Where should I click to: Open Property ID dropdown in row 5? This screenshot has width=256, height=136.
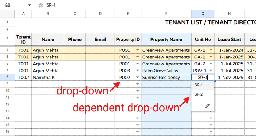(x=138, y=57)
